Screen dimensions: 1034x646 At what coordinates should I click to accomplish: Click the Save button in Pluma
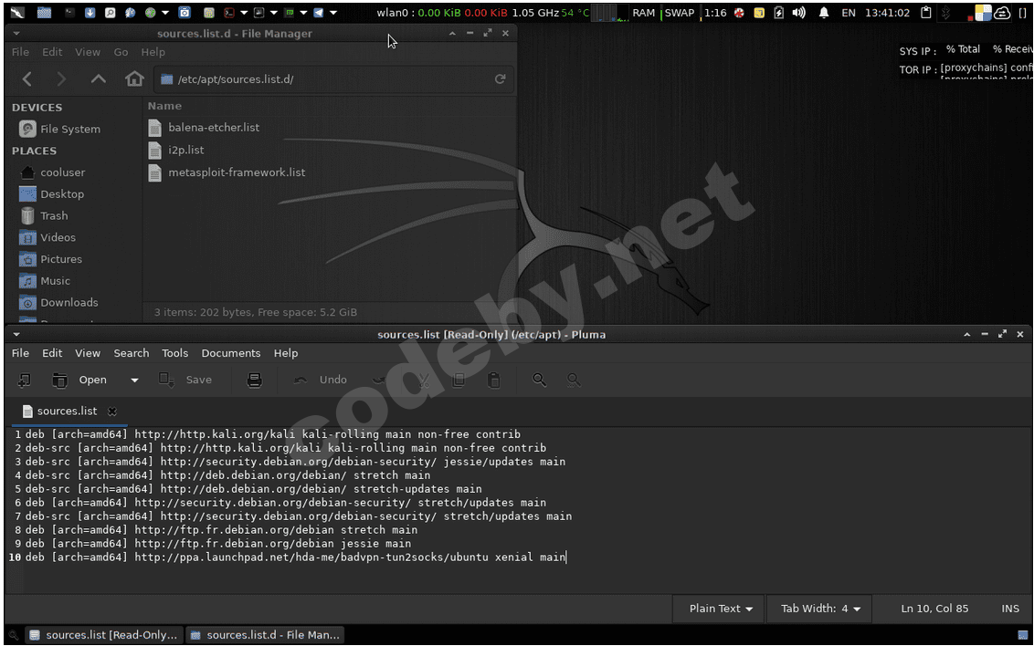tap(186, 380)
